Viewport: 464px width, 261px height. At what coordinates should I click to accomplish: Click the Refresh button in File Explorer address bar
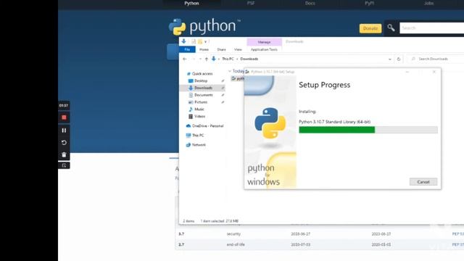(x=399, y=59)
